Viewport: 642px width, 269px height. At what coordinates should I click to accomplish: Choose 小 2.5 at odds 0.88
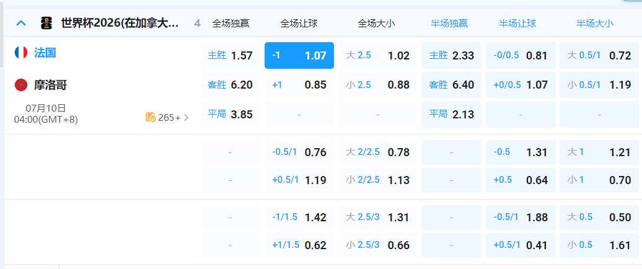377,85
